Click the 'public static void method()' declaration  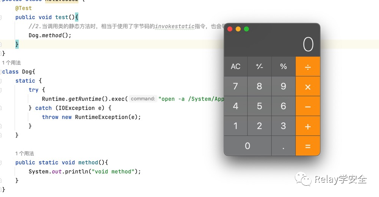click(62, 163)
